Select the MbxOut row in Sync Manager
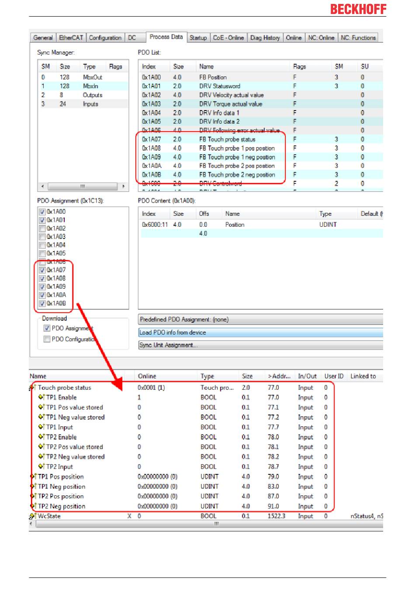 pyautogui.click(x=83, y=77)
